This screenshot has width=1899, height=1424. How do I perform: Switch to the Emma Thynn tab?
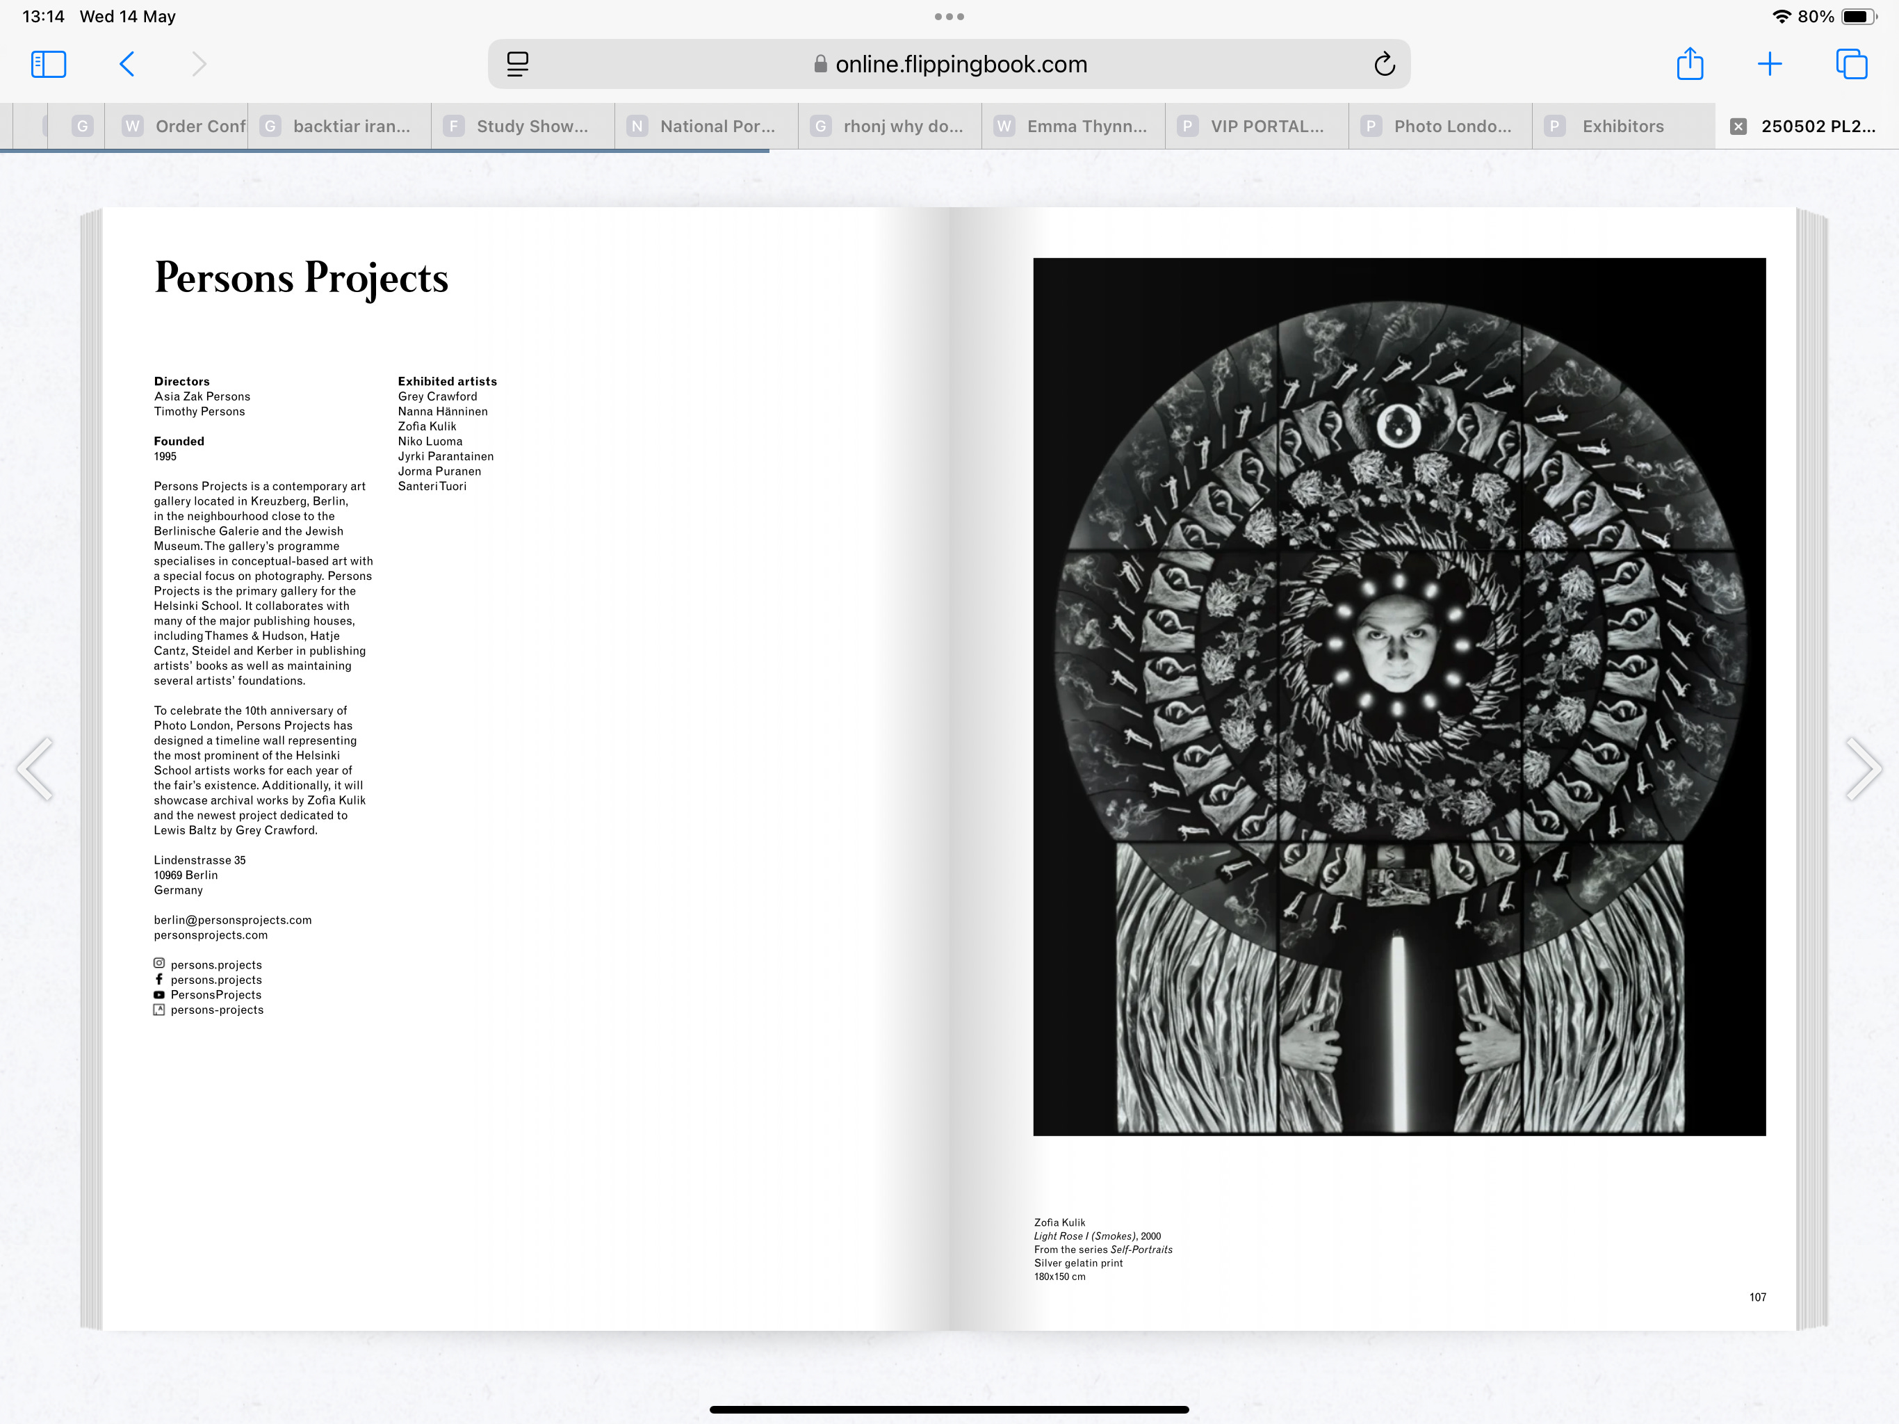[1073, 127]
